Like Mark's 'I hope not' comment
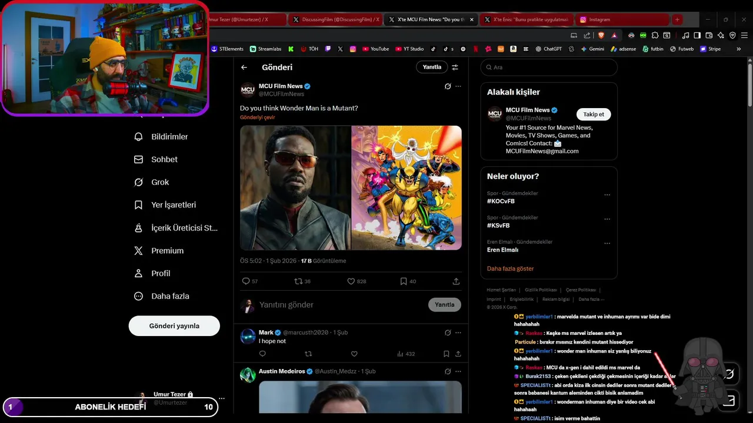 (354, 354)
